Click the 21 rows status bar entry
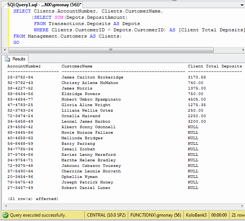The height and width of the screenshot is (221, 245). click(x=238, y=215)
